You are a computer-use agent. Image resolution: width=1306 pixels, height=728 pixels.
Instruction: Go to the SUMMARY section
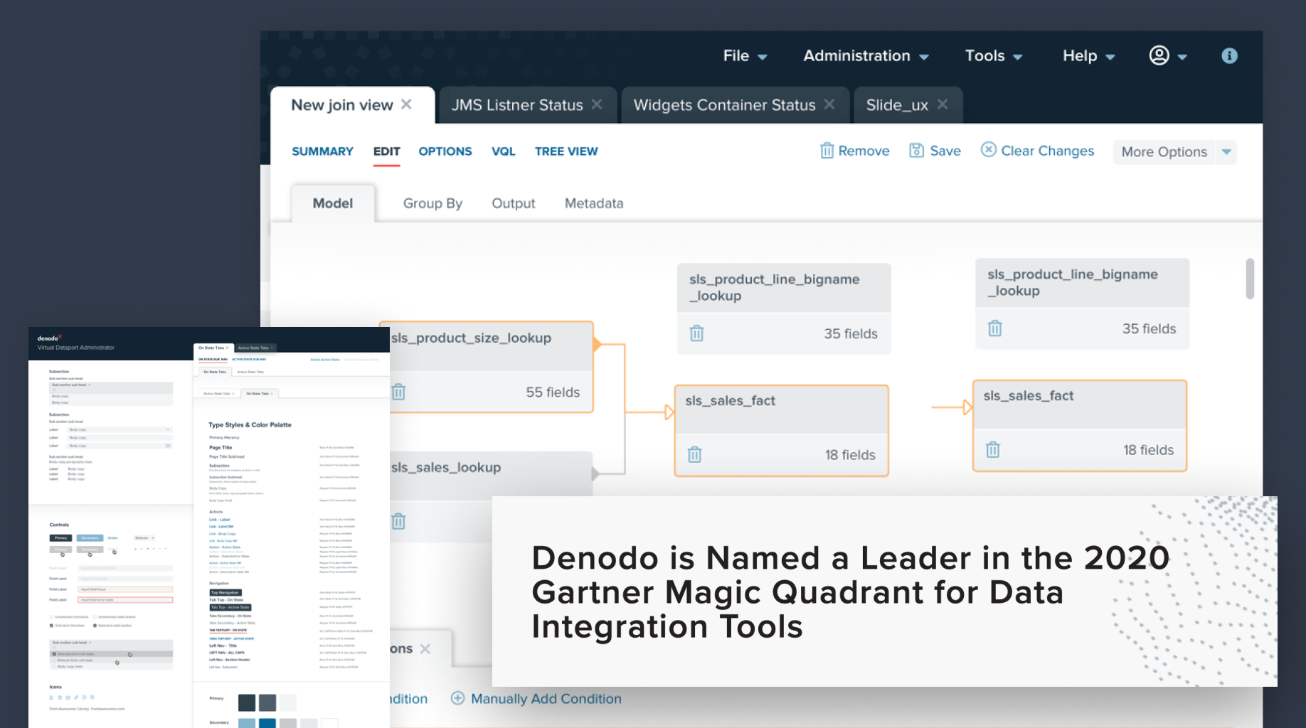click(322, 151)
